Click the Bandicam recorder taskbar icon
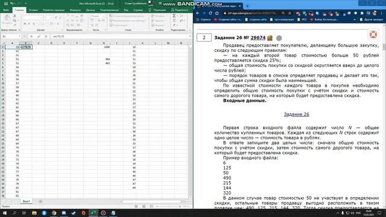The image size is (386, 217). pos(103,213)
